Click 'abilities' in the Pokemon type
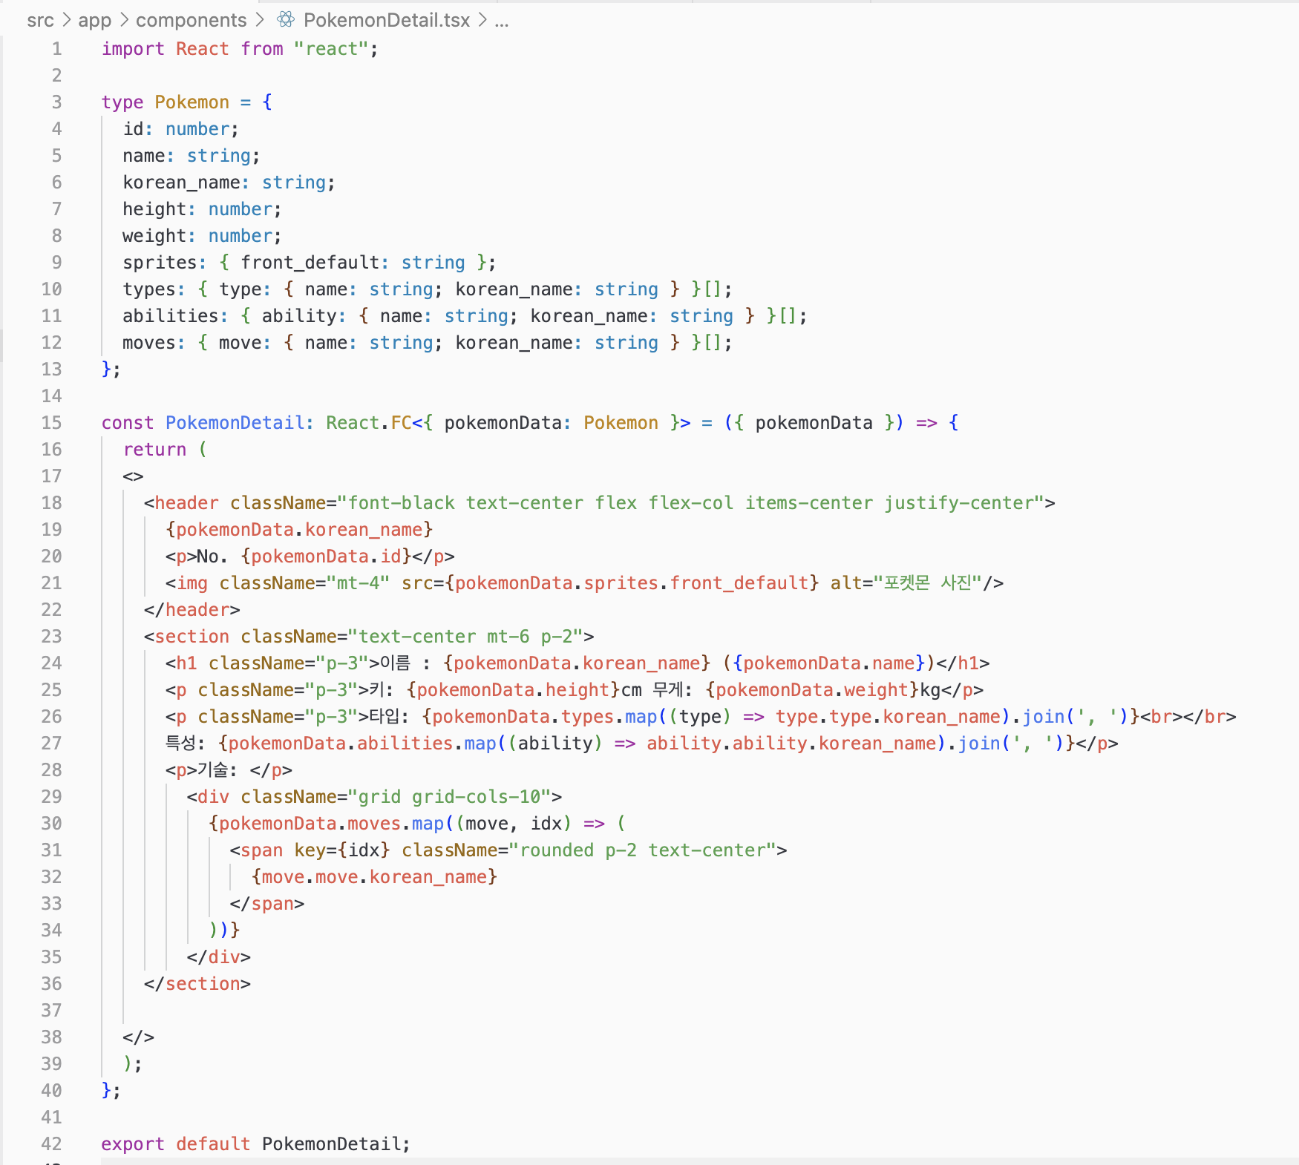The width and height of the screenshot is (1299, 1165). tap(171, 316)
